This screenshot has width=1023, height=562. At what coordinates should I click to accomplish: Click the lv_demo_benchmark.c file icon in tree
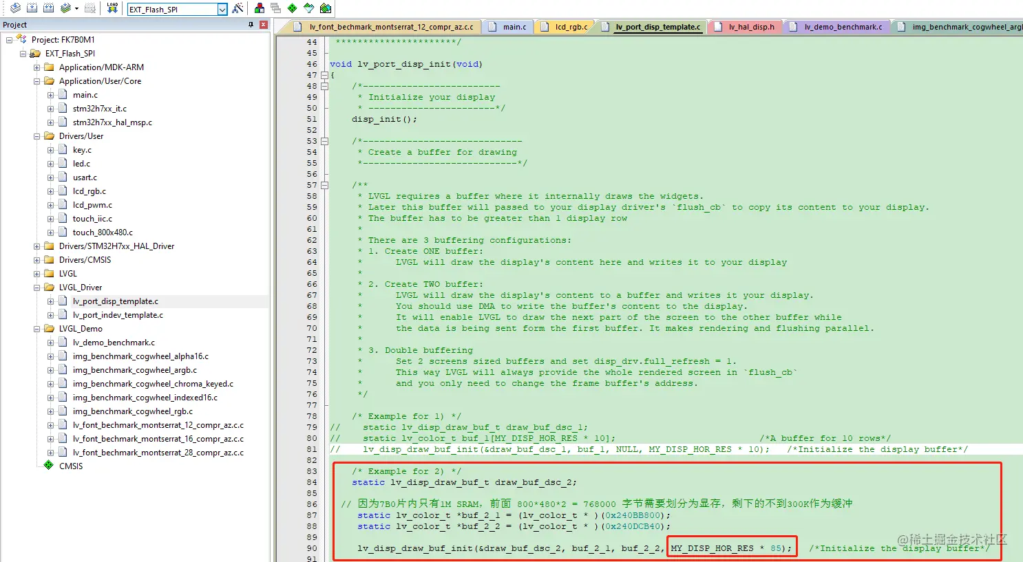pos(63,343)
